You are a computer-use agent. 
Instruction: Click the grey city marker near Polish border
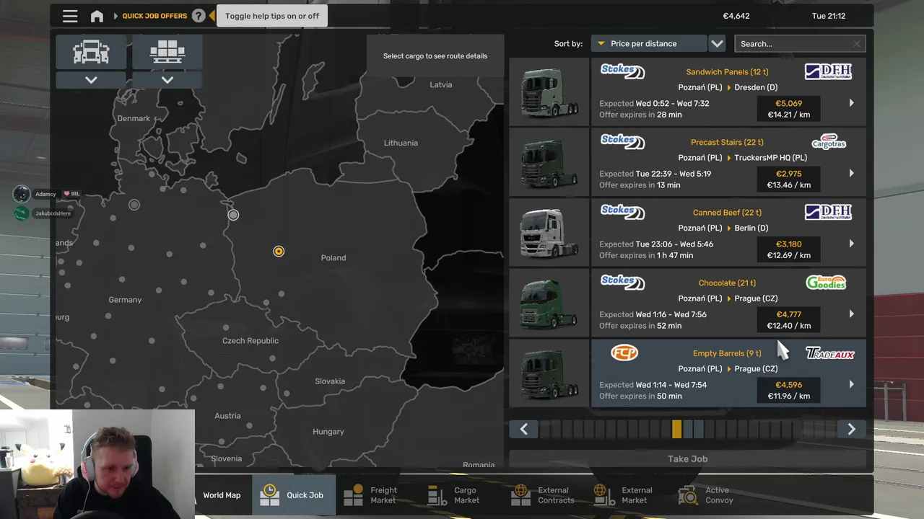coord(233,215)
